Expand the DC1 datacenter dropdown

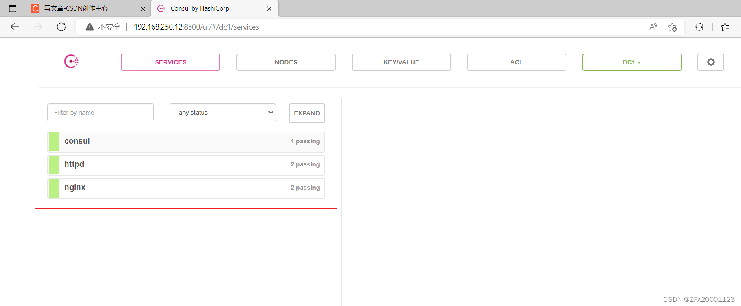632,62
